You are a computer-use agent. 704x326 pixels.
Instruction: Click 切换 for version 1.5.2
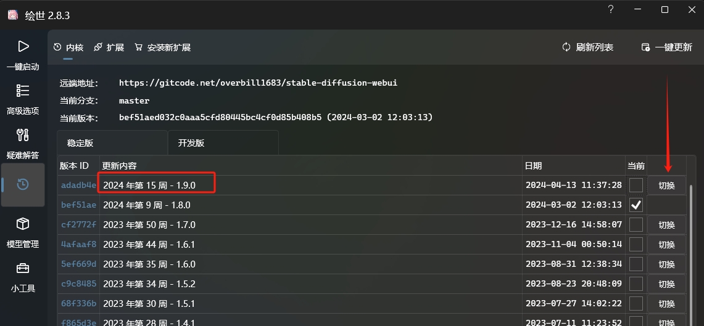667,284
